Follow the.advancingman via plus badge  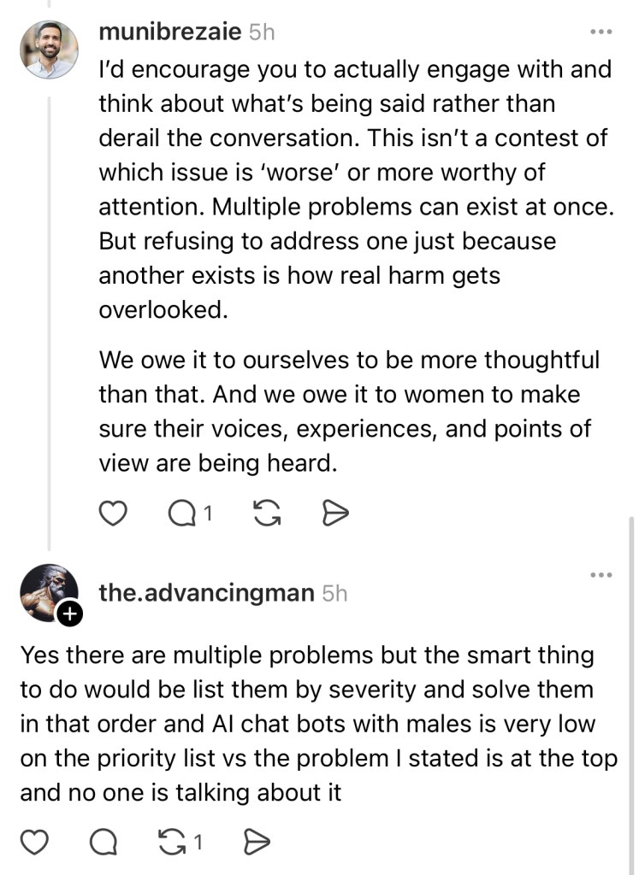click(x=70, y=612)
